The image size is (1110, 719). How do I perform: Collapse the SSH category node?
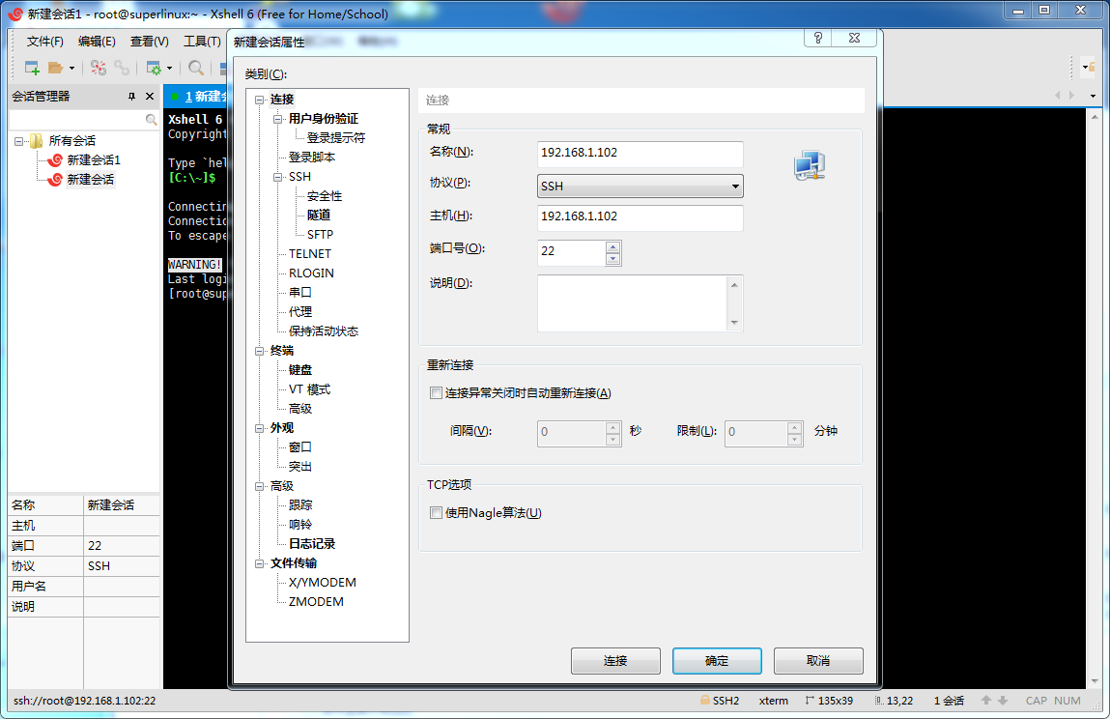tap(278, 177)
